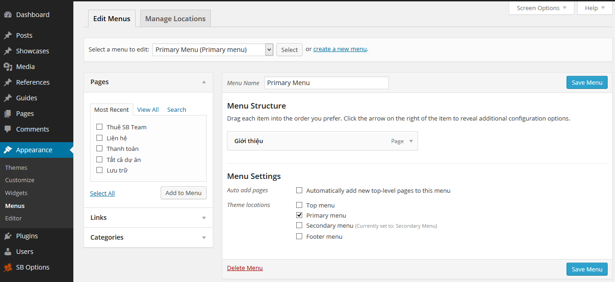
Task: Click the Media icon in sidebar
Action: tap(8, 67)
